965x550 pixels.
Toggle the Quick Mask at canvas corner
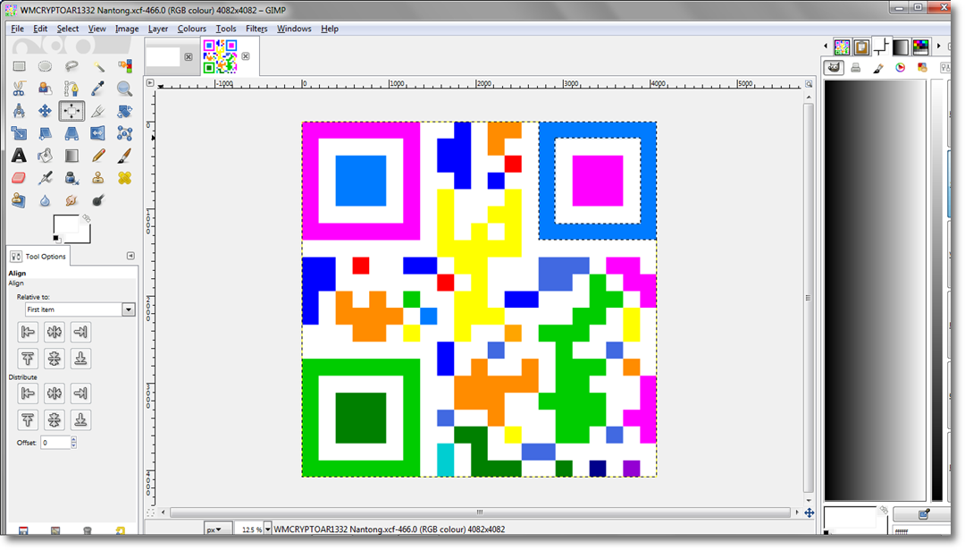(150, 512)
